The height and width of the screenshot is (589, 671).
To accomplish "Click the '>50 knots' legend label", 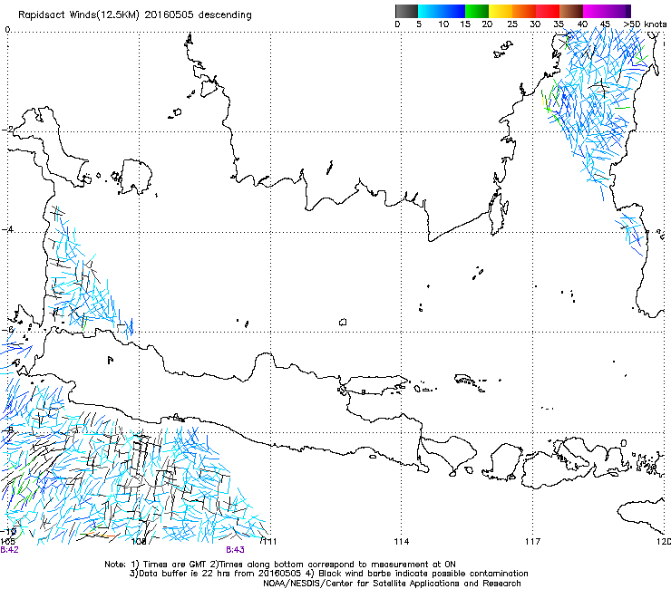I will (x=645, y=24).
